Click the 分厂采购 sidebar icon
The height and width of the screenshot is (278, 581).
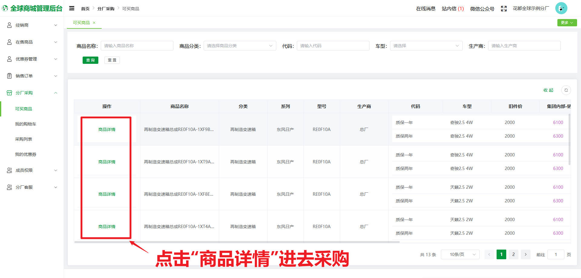[x=9, y=93]
